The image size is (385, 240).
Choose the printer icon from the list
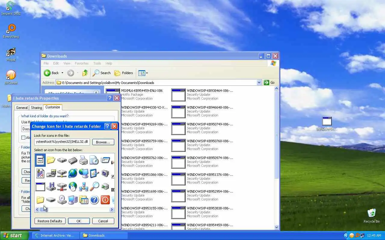pyautogui.click(x=83, y=160)
